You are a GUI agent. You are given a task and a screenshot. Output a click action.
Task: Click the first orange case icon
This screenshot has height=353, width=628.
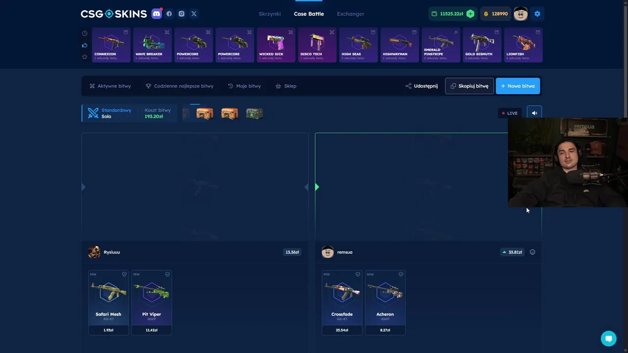(205, 114)
